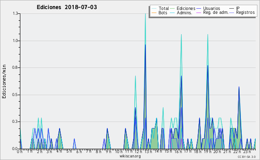Click the chart title Ediciones 2018-07-03
This screenshot has width=260, height=160.
67,7
